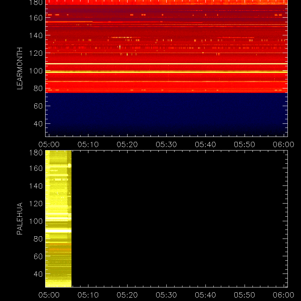Click the 05:10 time label under the Palehua plot
Image resolution: width=301 pixels, height=301 pixels.
[x=88, y=295]
